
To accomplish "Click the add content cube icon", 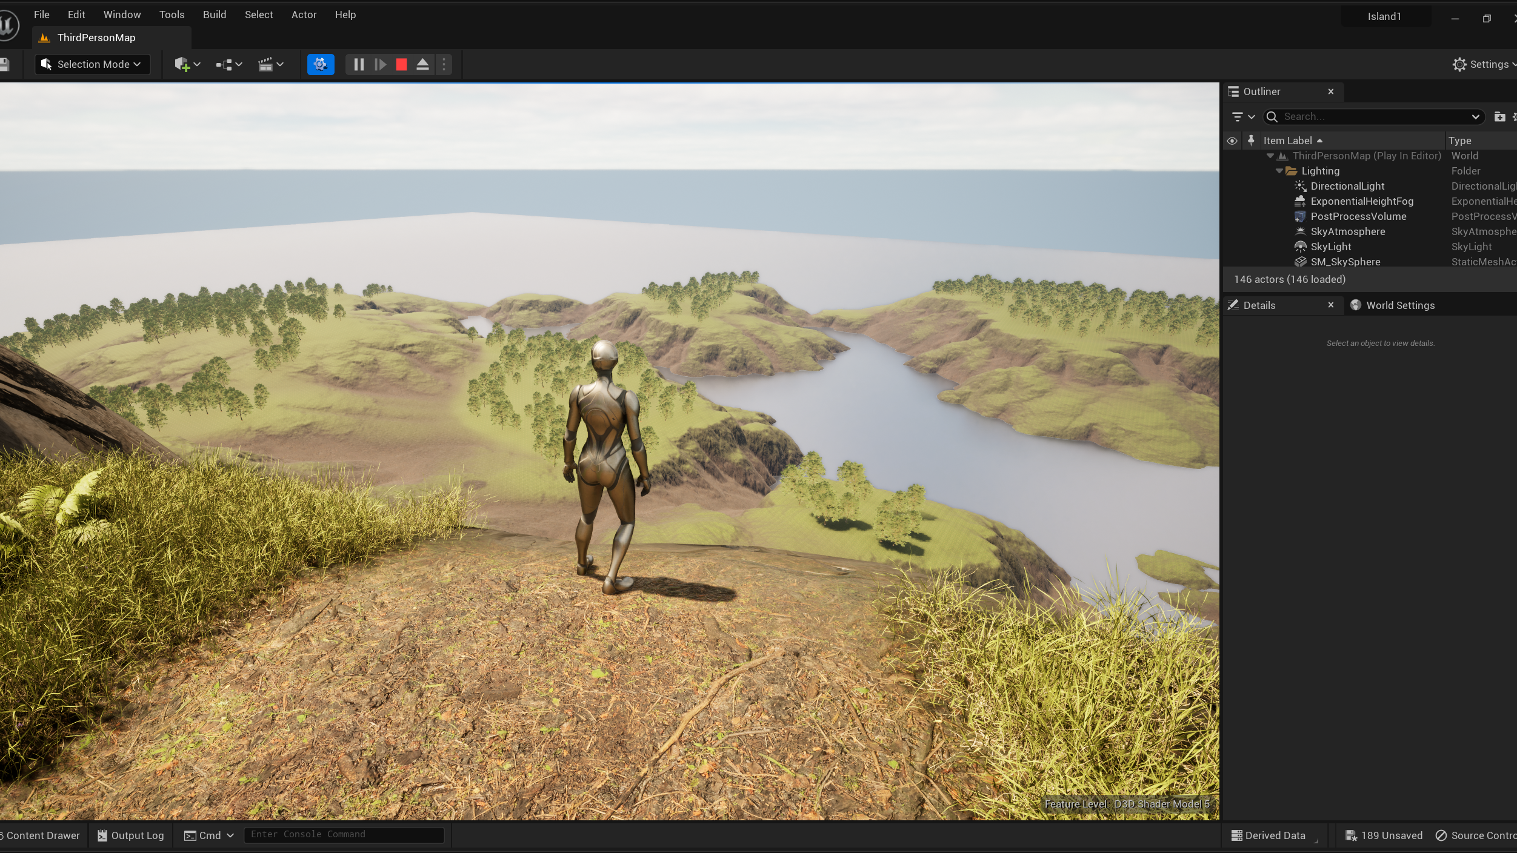I will 187,64.
